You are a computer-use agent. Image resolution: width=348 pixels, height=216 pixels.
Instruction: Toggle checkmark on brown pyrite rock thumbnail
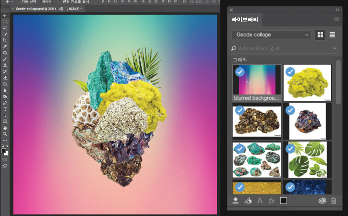240,110
